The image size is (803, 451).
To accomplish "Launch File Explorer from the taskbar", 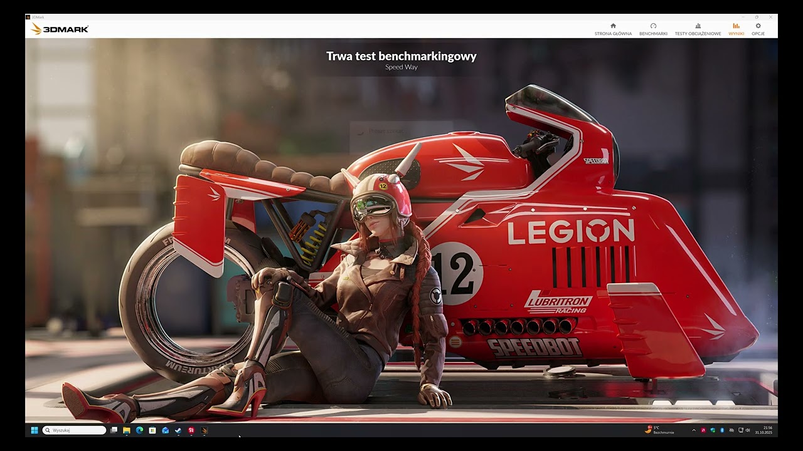I will 127,430.
